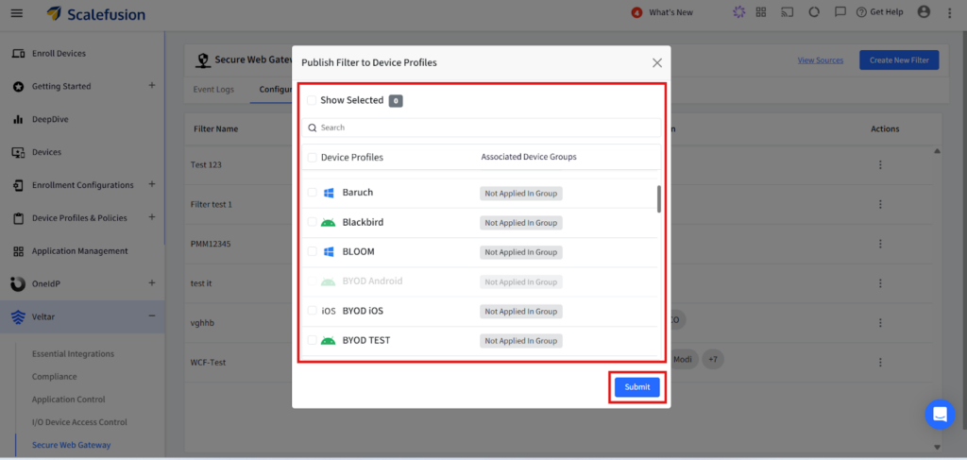Check the Blackbird profile checkbox
Image resolution: width=967 pixels, height=460 pixels.
pos(312,222)
